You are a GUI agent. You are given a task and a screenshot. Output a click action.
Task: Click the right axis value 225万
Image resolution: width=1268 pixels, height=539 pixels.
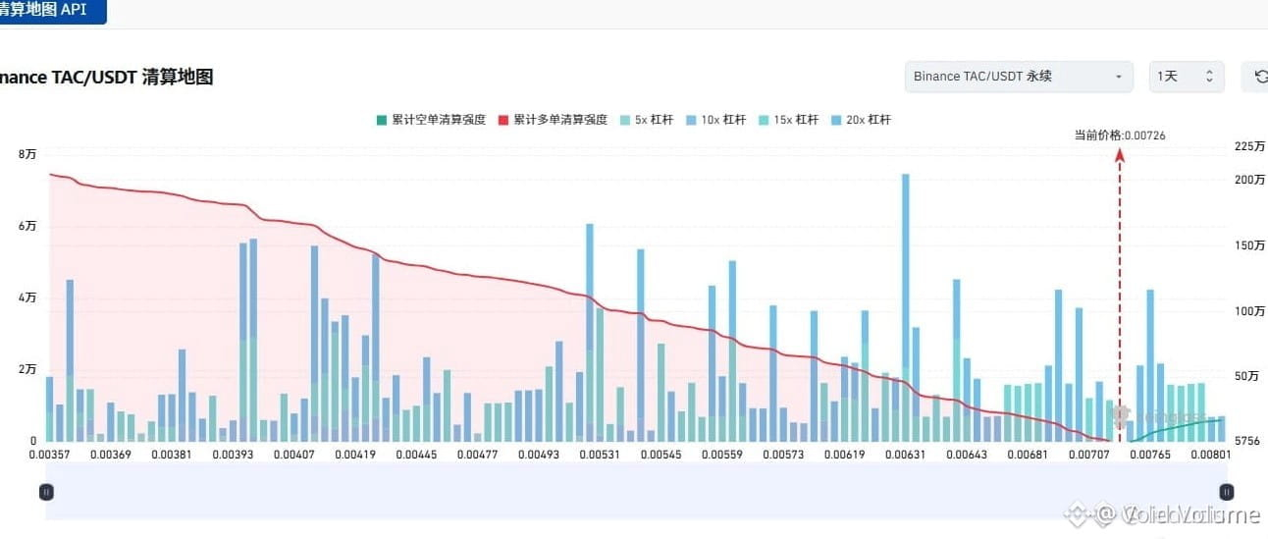[x=1248, y=147]
